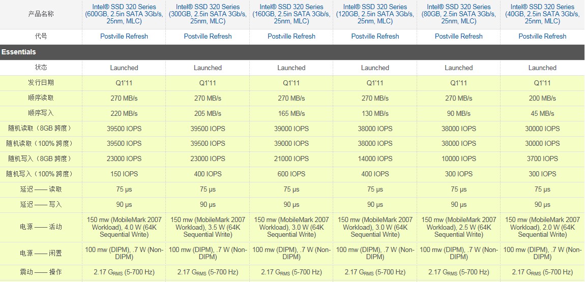585x282 pixels.
Task: Open the Intel SSD 320 Series 40GB product link
Action: [542, 14]
